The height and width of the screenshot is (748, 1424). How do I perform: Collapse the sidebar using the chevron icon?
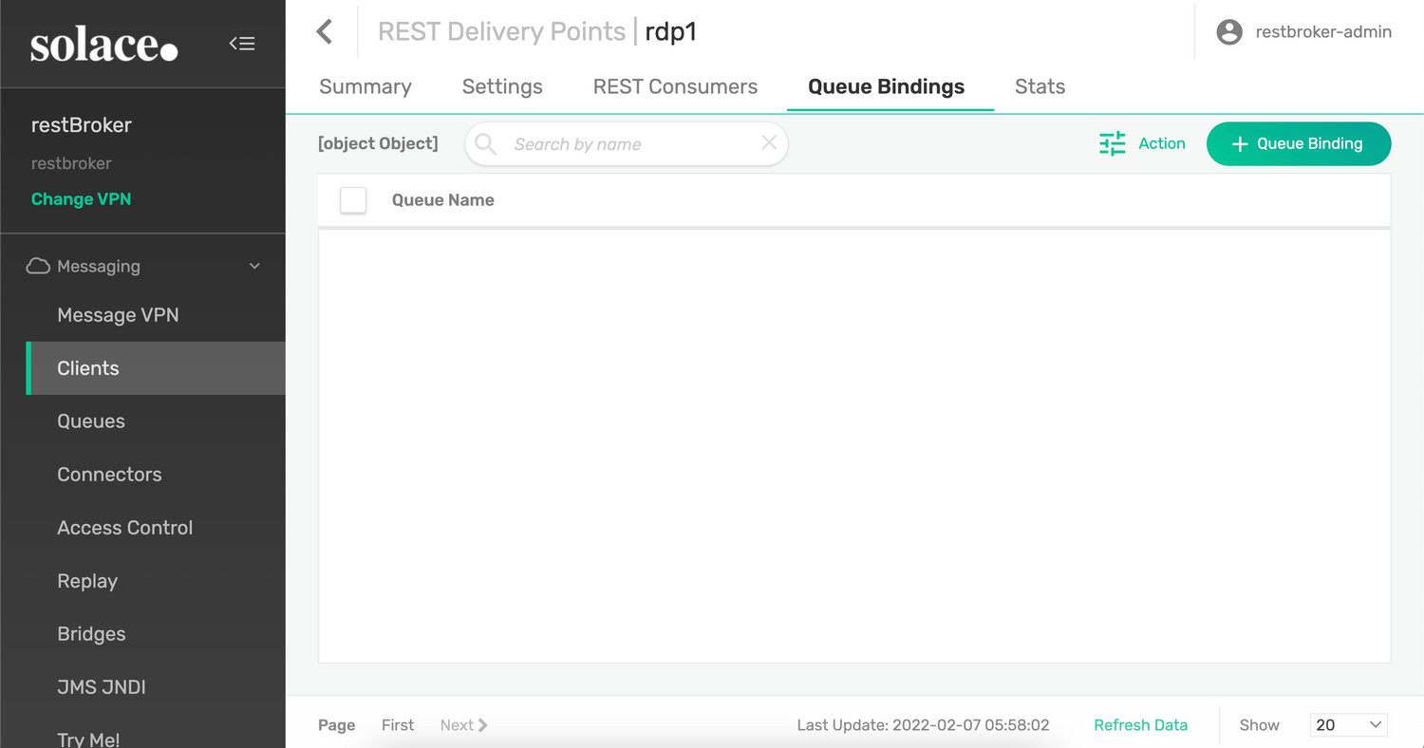pos(242,43)
